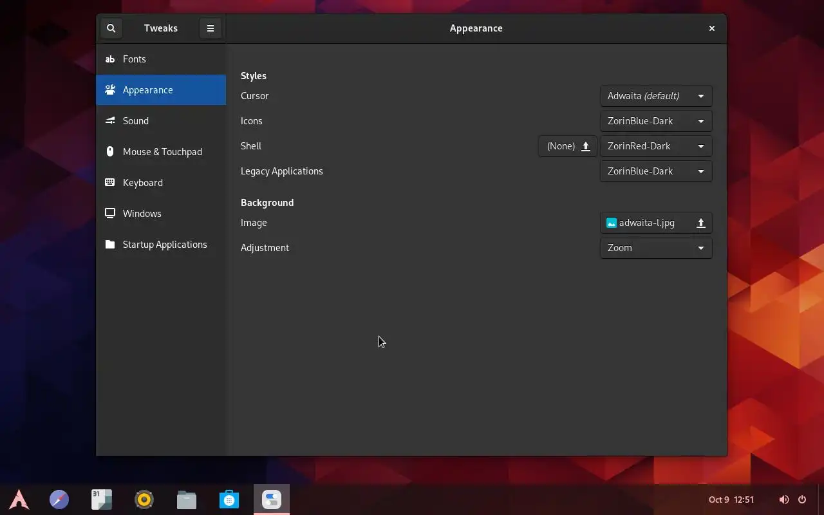824x515 pixels.
Task: Expand the background Adjustment Zoom dropdown
Action: pyautogui.click(x=656, y=248)
